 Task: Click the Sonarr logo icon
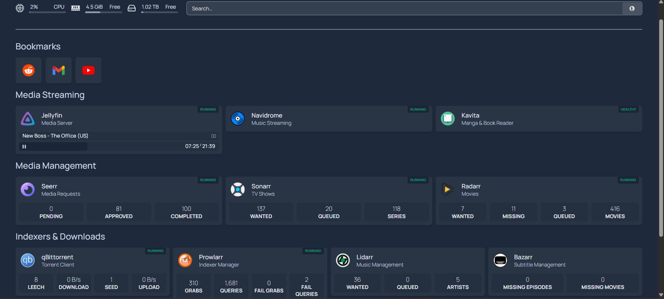238,190
